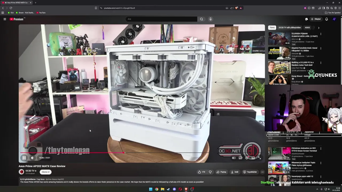Click the 'Teşekkürler' thanks button

point(250,172)
